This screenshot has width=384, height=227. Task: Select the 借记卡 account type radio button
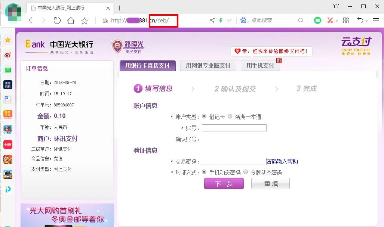[x=204, y=116]
